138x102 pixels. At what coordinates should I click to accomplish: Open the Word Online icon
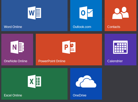tap(34, 13)
